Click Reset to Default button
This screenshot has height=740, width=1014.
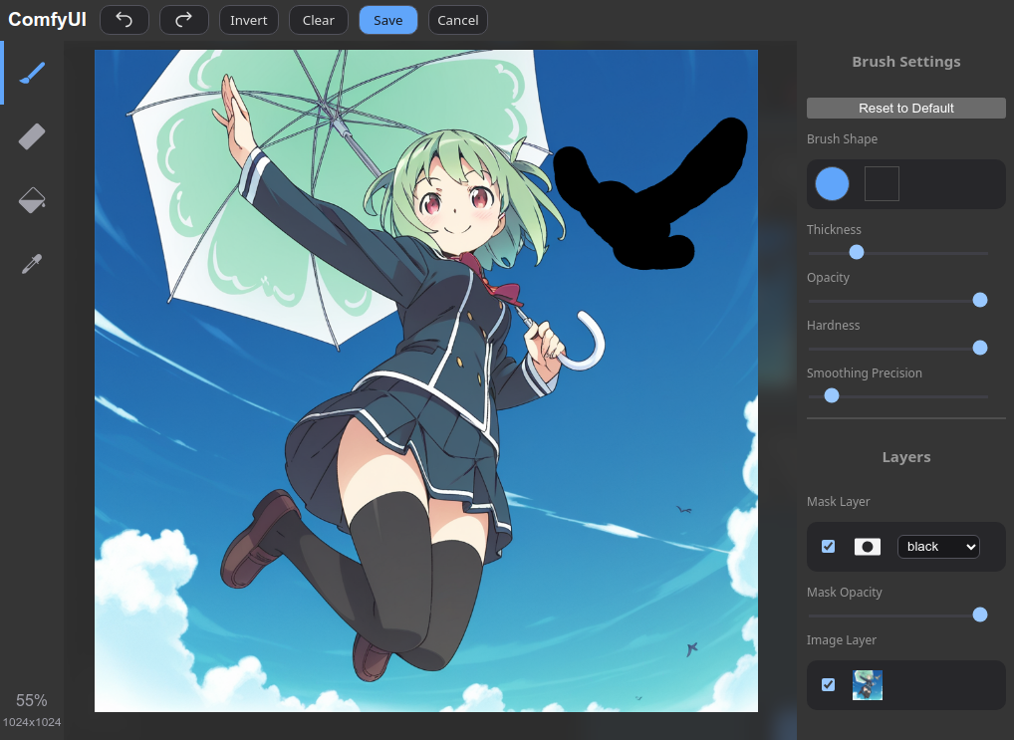point(905,108)
